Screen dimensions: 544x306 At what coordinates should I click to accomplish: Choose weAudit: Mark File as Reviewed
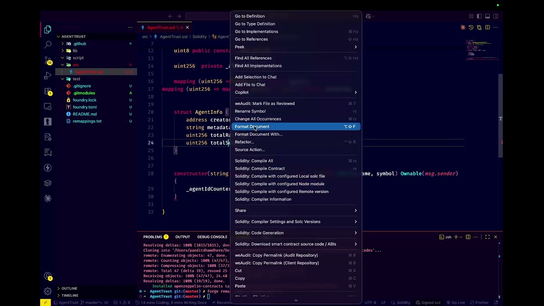click(296, 104)
